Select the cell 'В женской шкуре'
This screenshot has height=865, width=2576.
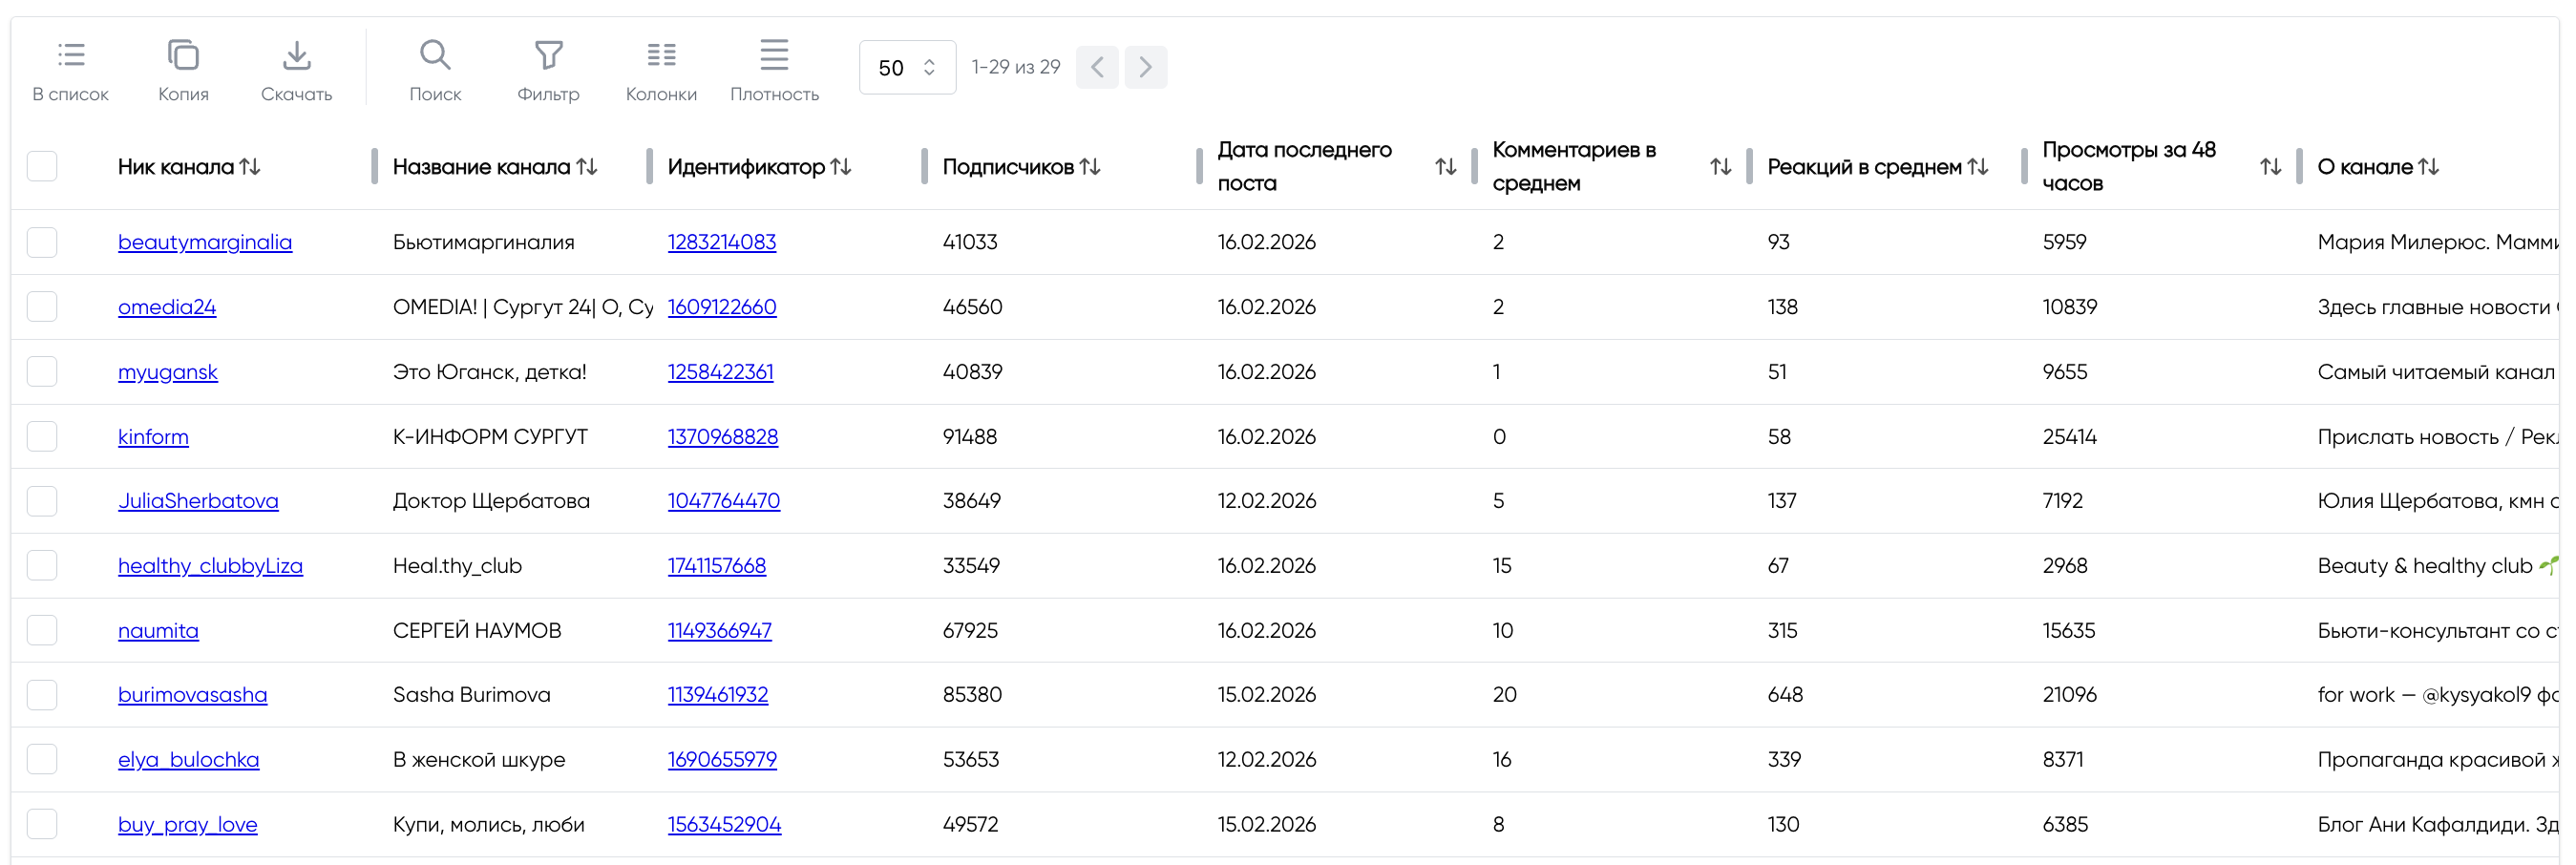tap(479, 760)
